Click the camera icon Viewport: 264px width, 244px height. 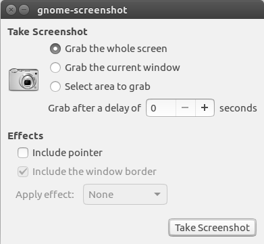coord(24,80)
